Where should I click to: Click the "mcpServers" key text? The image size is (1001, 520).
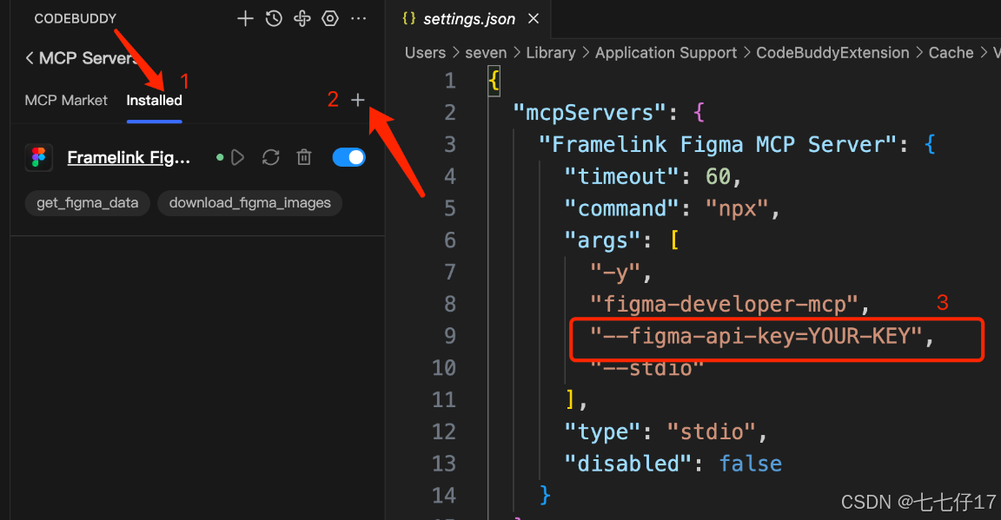coord(589,113)
